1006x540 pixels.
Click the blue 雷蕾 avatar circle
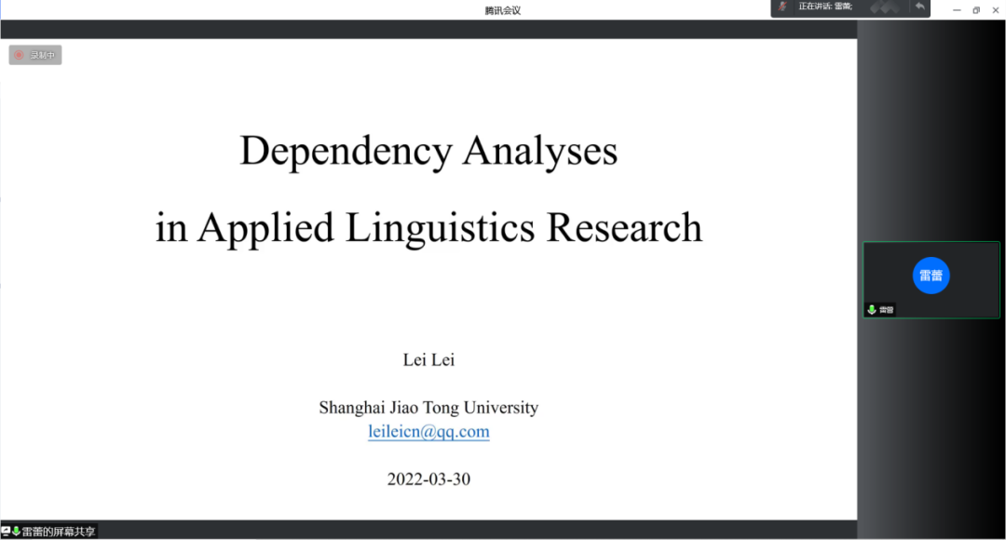tap(931, 275)
